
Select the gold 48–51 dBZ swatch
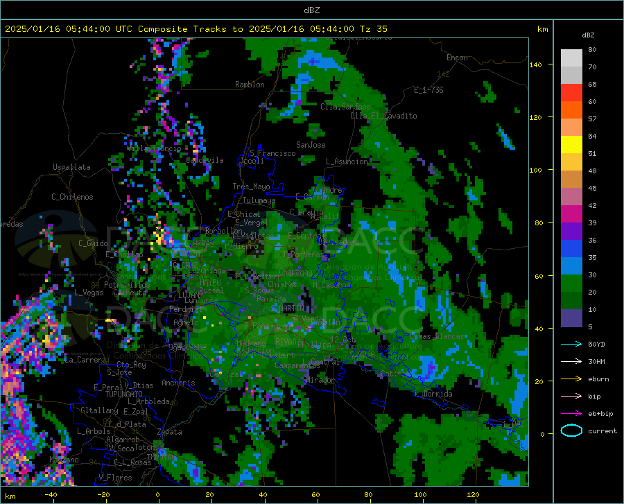pyautogui.click(x=571, y=162)
